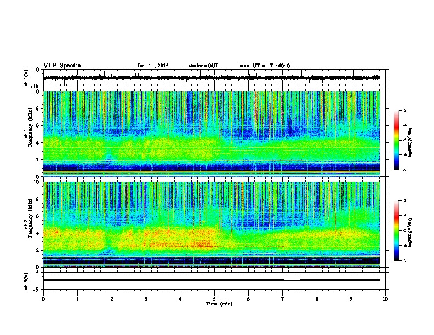Click the "-3" label on ch.1 color bar
Screen dimensions: 434x335
(404, 110)
